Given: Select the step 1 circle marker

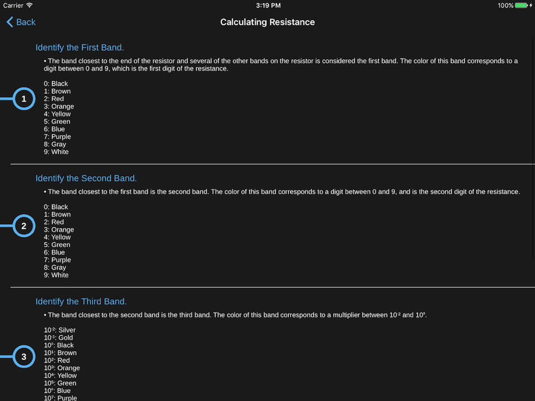Looking at the screenshot, I should pyautogui.click(x=24, y=99).
